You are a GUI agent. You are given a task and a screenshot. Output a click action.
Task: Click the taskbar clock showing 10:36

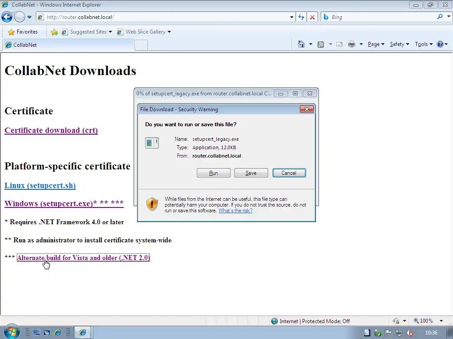point(431,333)
